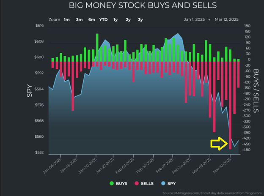Choose the YTD zoom option
The width and height of the screenshot is (264, 196).
(103, 19)
